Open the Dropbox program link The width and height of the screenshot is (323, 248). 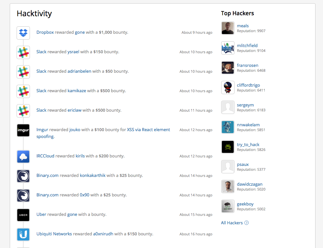pos(45,32)
